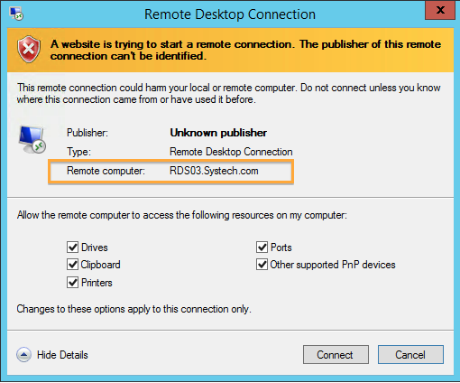Screen dimensions: 460x383
Task: Collapse details with the round arrow icon
Action: pyautogui.click(x=23, y=355)
